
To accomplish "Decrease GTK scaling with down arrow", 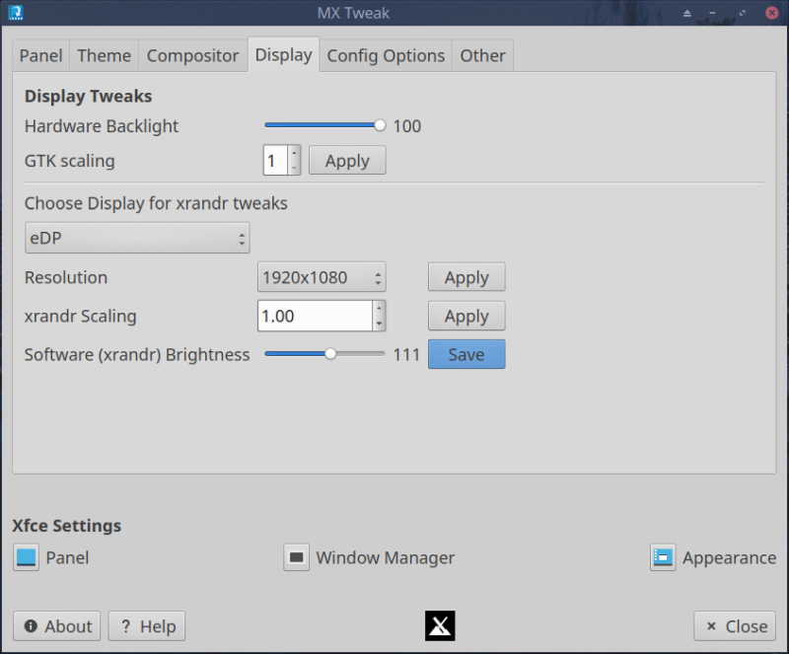I will tap(294, 168).
